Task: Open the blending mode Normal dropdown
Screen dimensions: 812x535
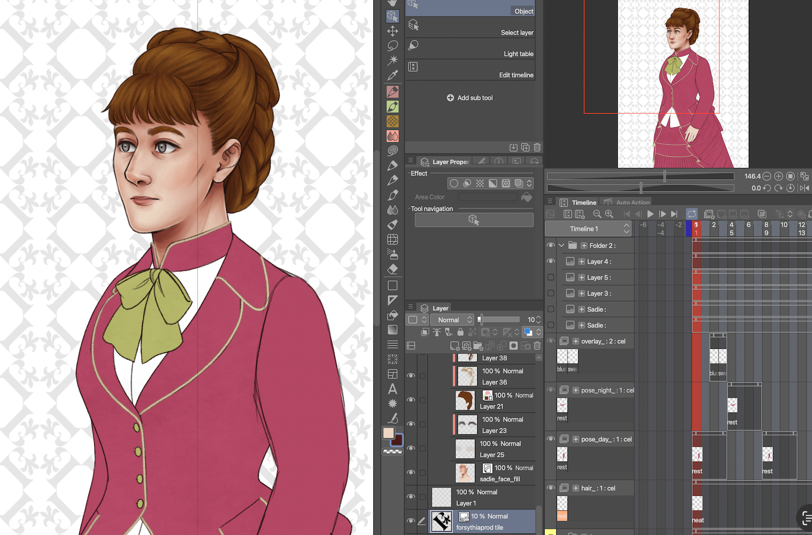Action: [452, 319]
